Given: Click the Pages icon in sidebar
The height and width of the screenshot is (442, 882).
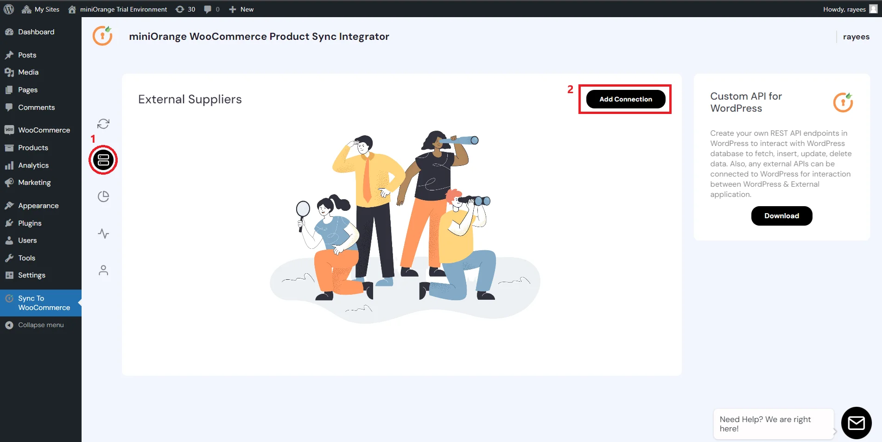Looking at the screenshot, I should (x=9, y=90).
